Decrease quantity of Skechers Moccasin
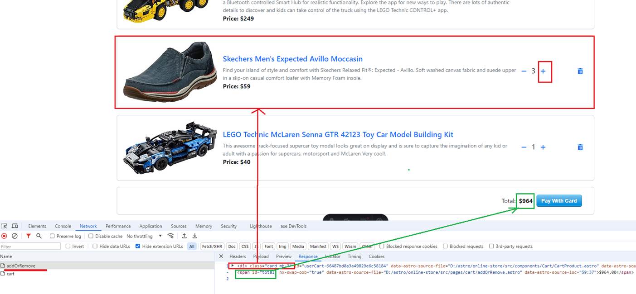Screen dimensions: 636x294 (524, 71)
